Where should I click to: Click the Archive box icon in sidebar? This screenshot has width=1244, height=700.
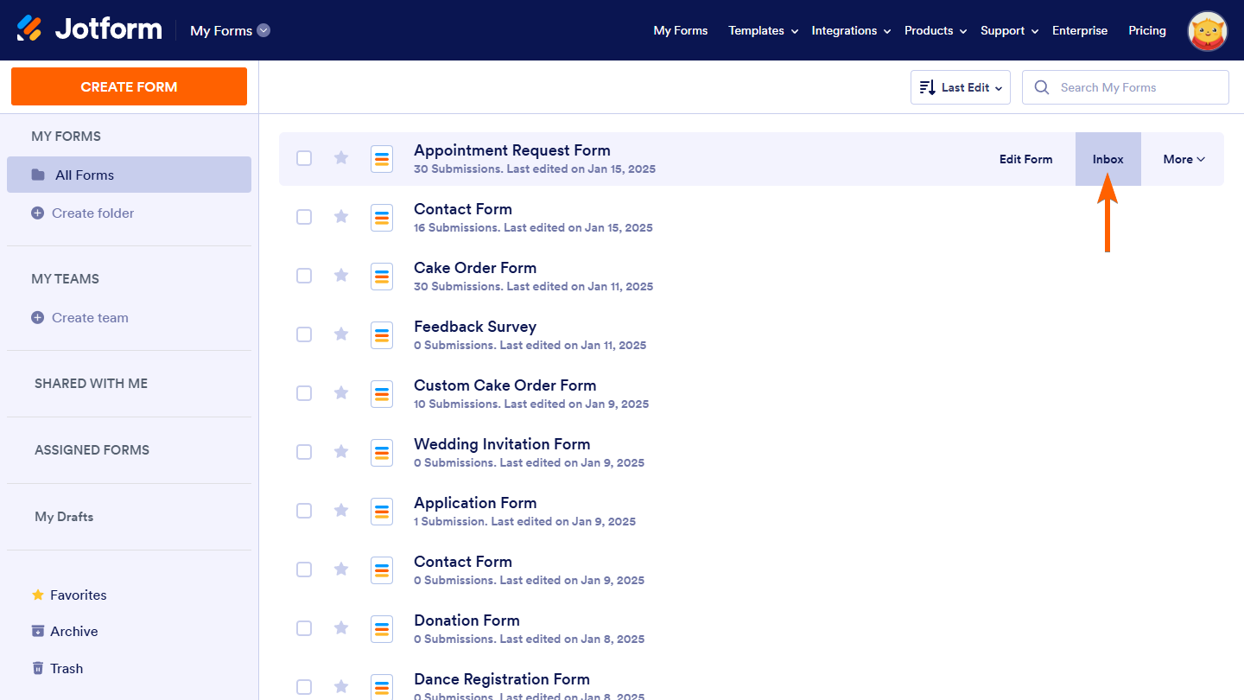pyautogui.click(x=37, y=631)
